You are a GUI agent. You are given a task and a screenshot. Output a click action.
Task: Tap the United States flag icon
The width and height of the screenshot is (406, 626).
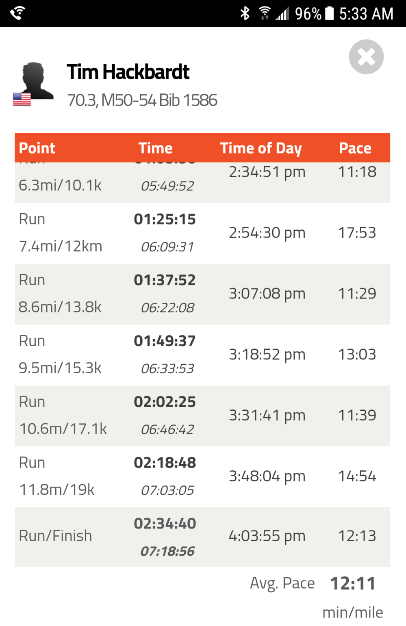tap(22, 99)
